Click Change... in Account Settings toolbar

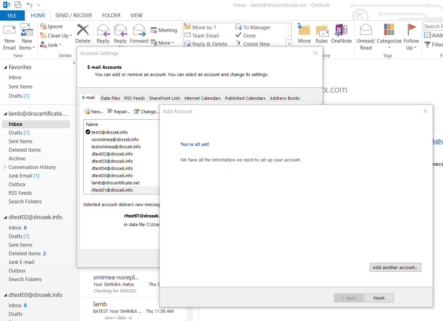coord(146,111)
